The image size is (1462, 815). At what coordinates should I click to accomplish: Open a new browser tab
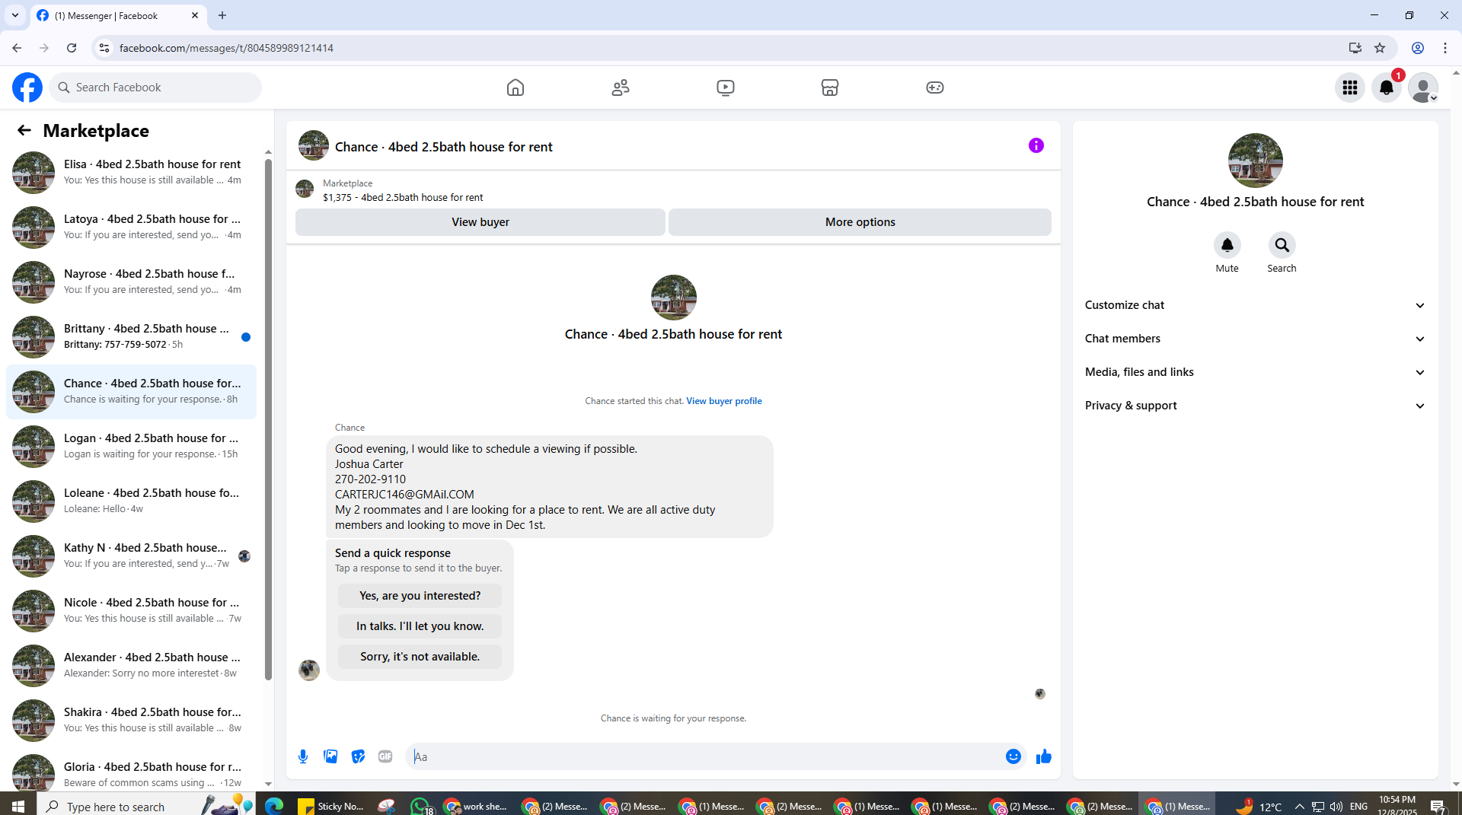pos(222,15)
